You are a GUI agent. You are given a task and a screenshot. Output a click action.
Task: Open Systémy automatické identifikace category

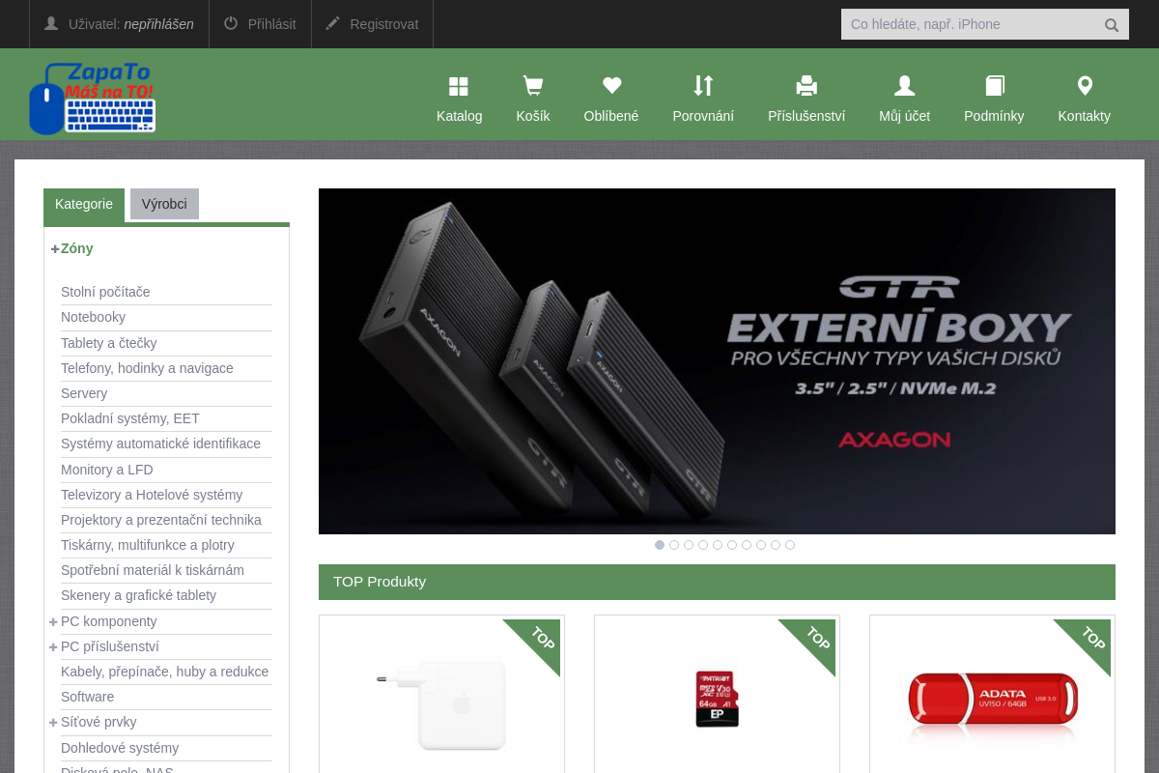pos(160,444)
